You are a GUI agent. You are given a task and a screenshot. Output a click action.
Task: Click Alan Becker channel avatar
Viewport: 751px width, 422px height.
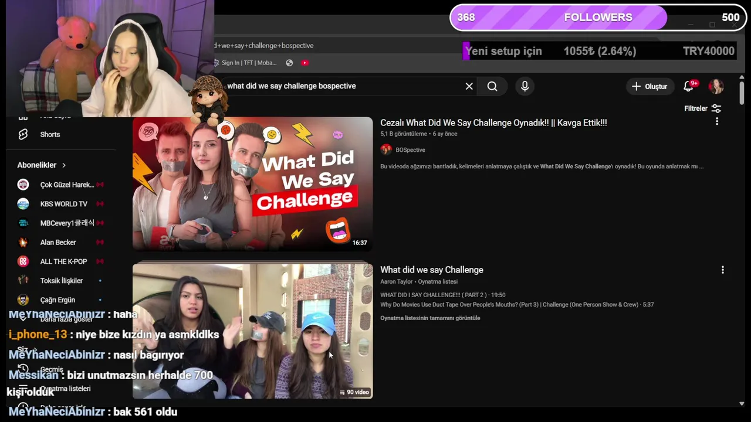tap(23, 242)
